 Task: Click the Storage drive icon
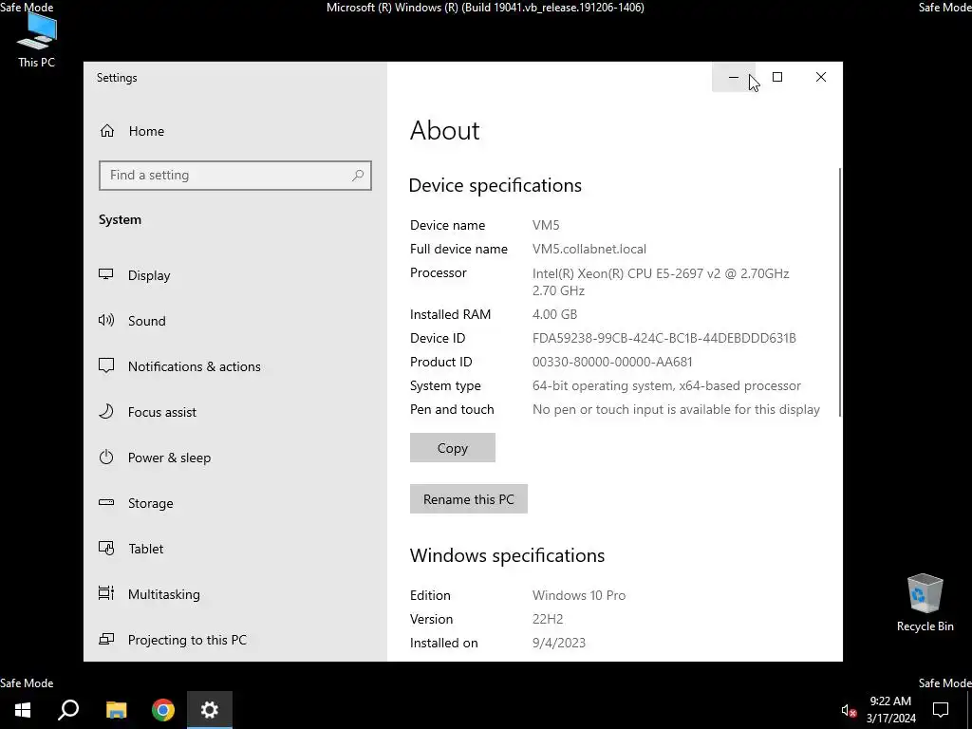pyautogui.click(x=106, y=503)
